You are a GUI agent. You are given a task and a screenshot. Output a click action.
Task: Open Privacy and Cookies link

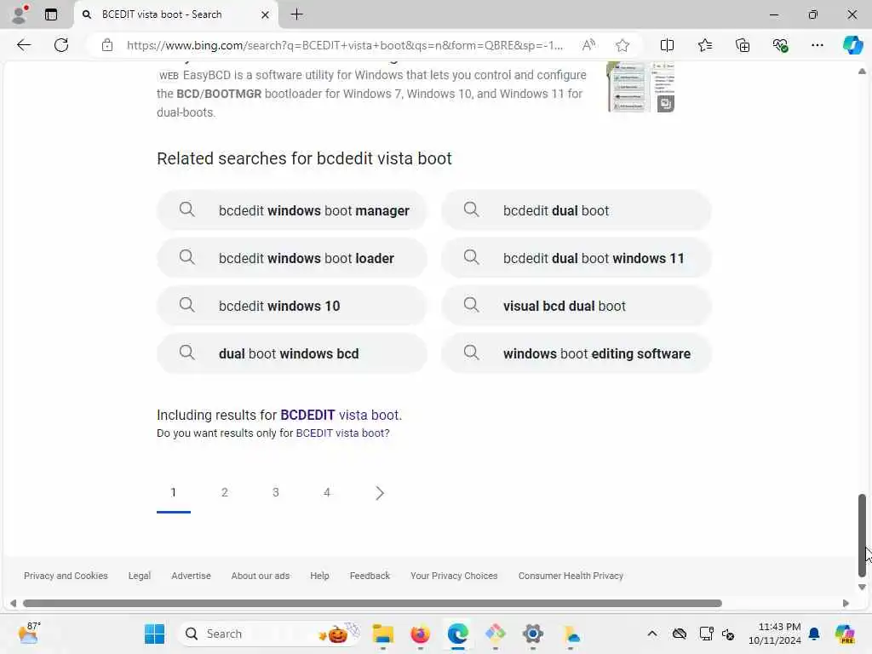(x=66, y=577)
